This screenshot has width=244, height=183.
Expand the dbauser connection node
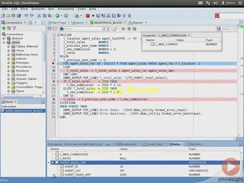[x=4, y=38]
